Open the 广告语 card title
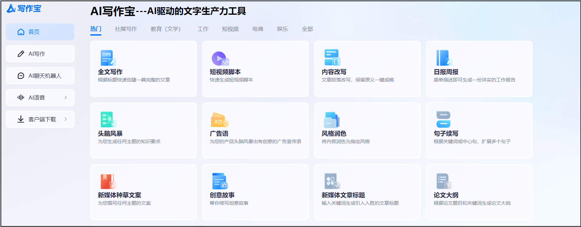 (219, 134)
